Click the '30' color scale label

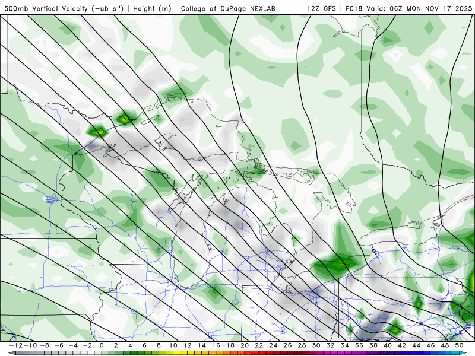click(x=316, y=345)
